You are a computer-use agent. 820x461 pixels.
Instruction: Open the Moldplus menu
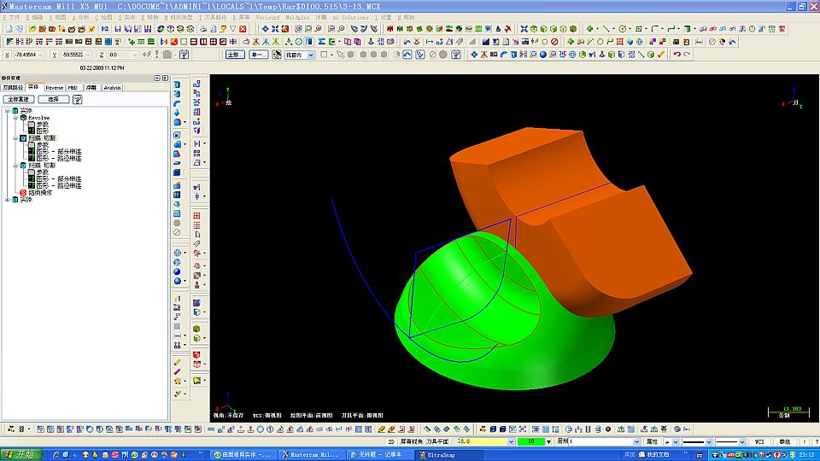point(297,17)
